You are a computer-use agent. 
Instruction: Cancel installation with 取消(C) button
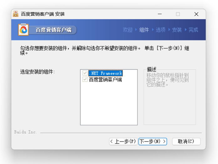[186, 141]
